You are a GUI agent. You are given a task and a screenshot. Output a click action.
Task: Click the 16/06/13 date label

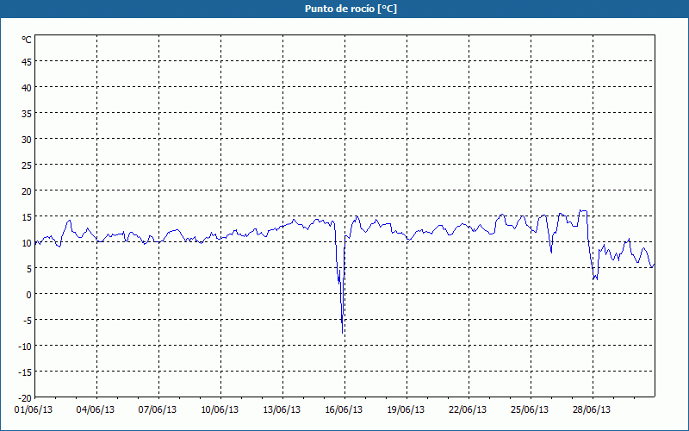[x=344, y=410]
